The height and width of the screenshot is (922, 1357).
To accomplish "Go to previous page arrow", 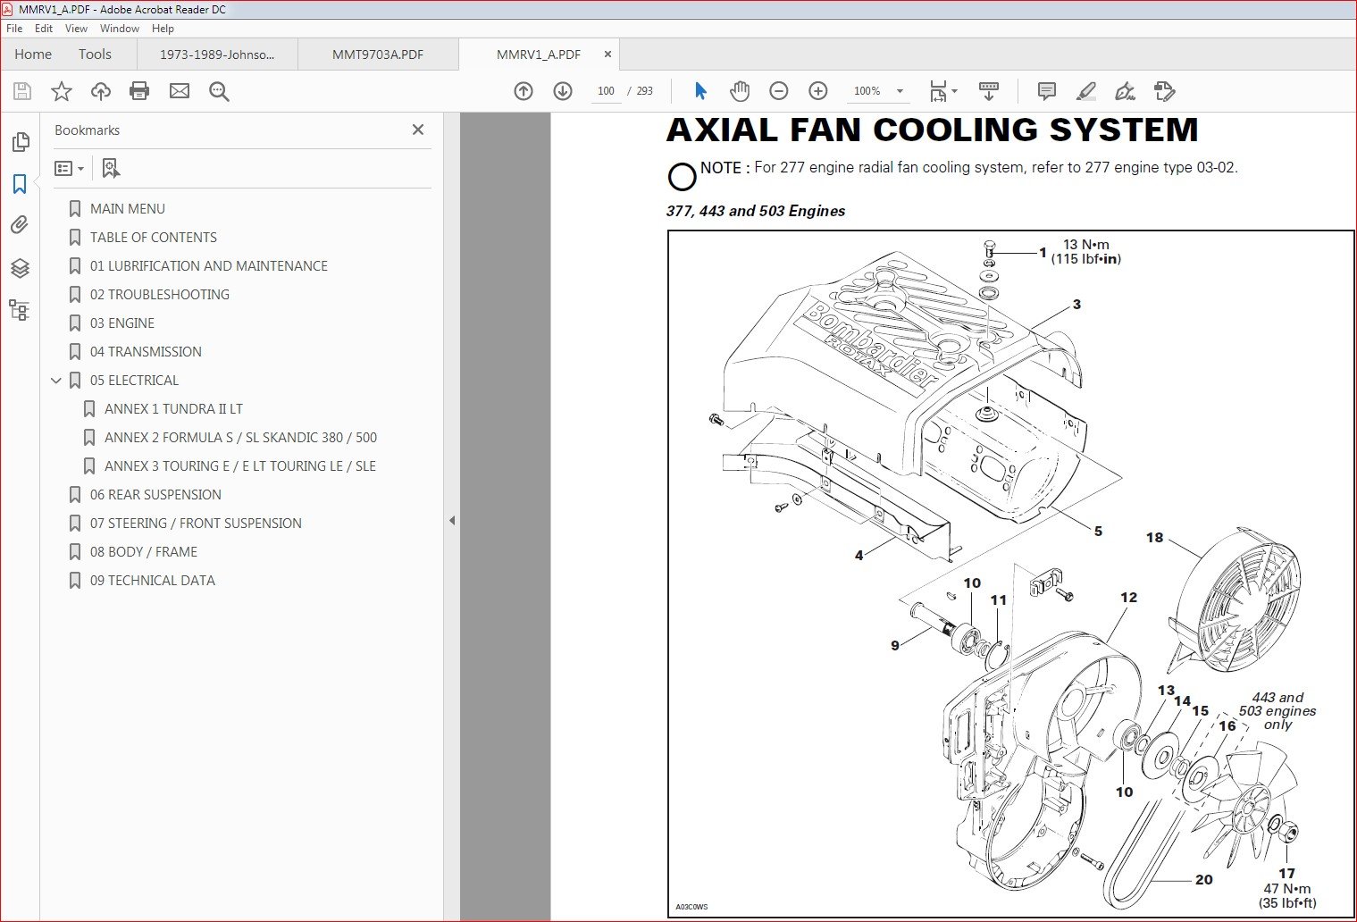I will [x=524, y=91].
